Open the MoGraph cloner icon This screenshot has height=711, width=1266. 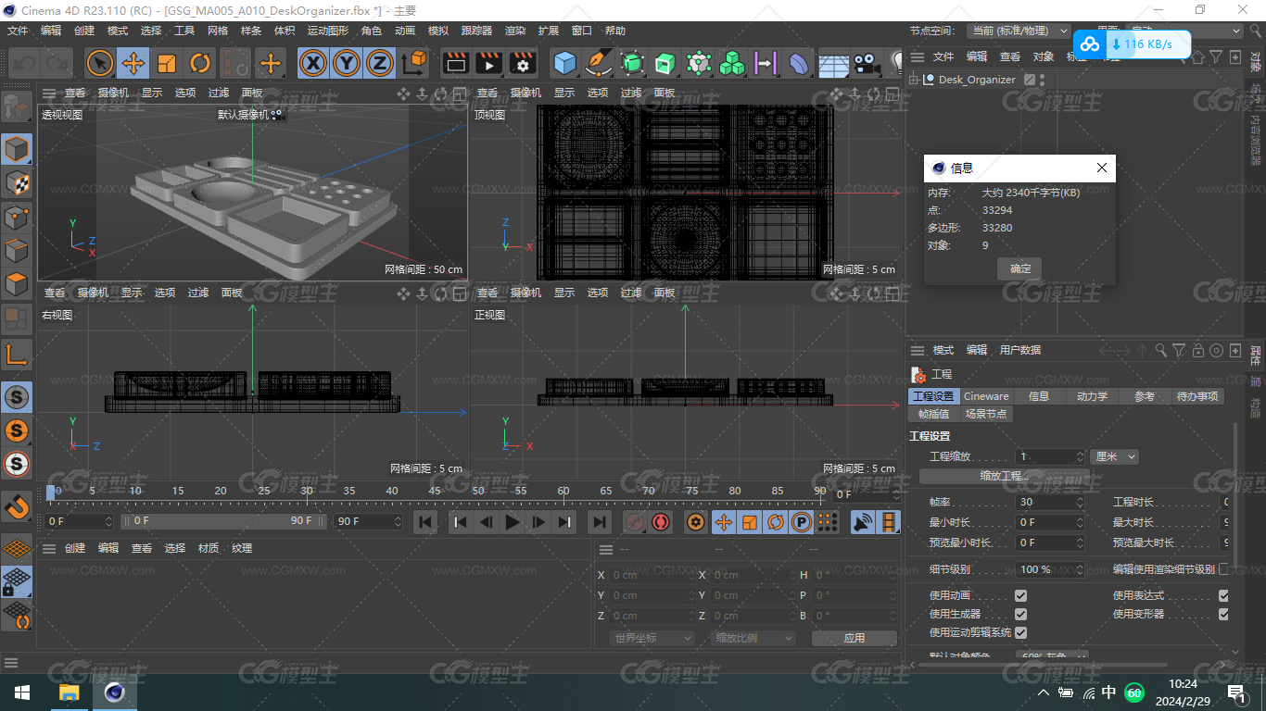pos(732,63)
